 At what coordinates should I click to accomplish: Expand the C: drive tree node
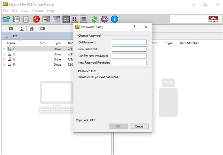[4, 49]
